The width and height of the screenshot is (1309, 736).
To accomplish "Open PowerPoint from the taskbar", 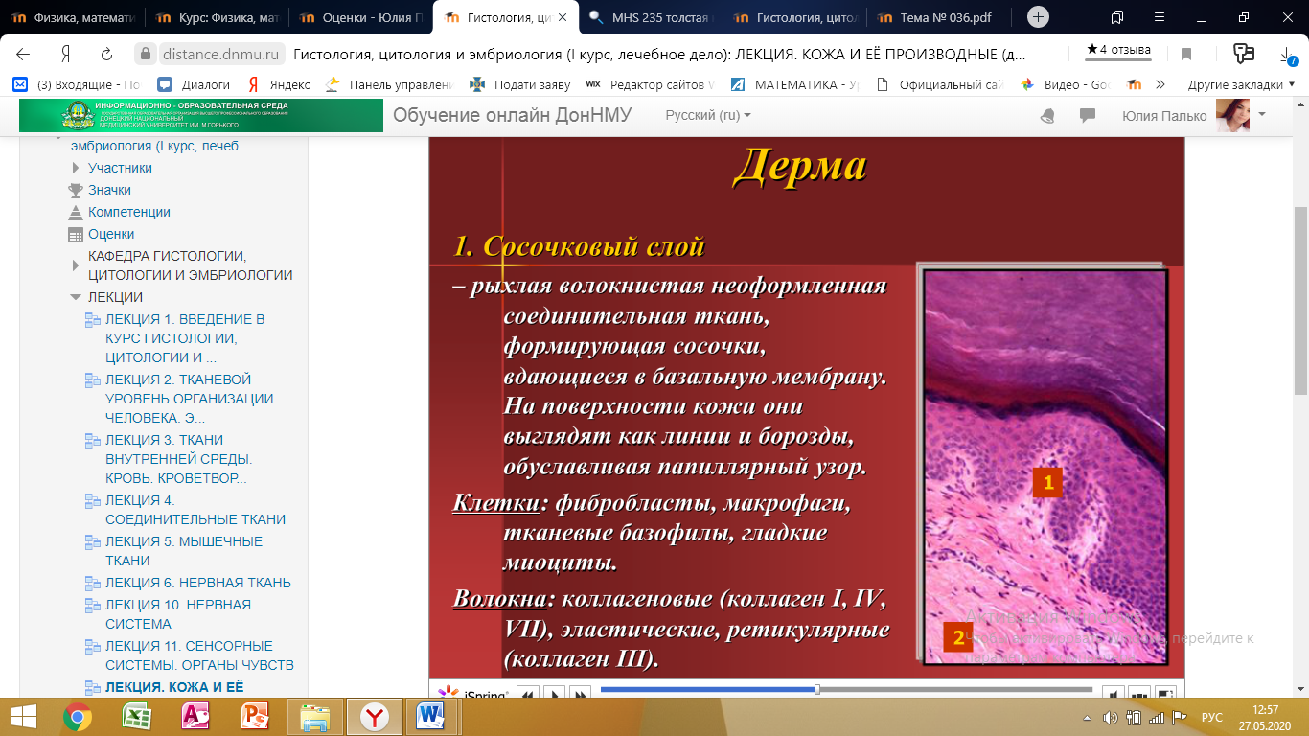I will pos(255,716).
